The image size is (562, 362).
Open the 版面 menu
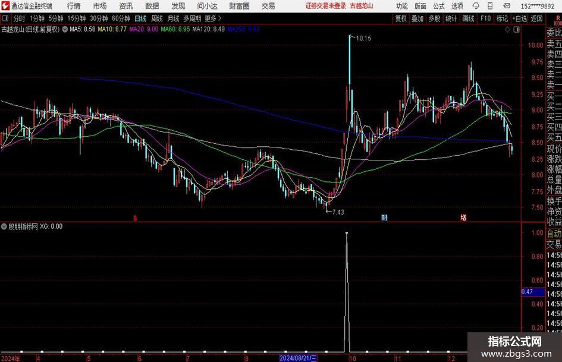point(420,6)
